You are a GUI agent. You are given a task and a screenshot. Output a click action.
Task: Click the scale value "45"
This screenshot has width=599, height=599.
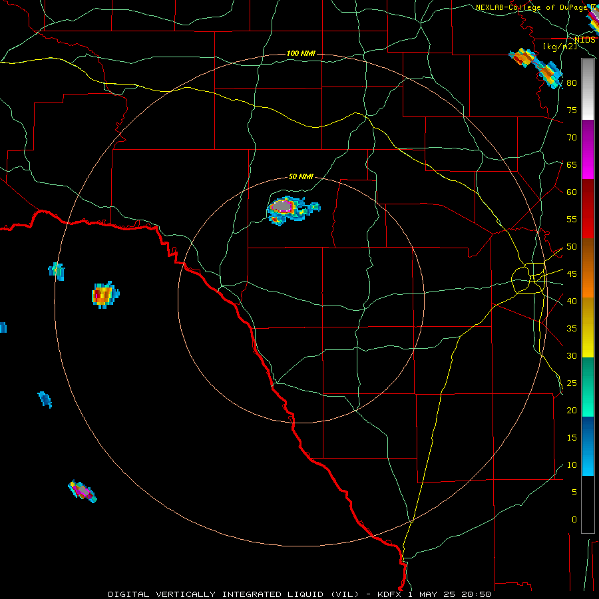click(572, 274)
